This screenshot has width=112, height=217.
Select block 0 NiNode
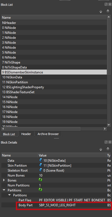54,28
